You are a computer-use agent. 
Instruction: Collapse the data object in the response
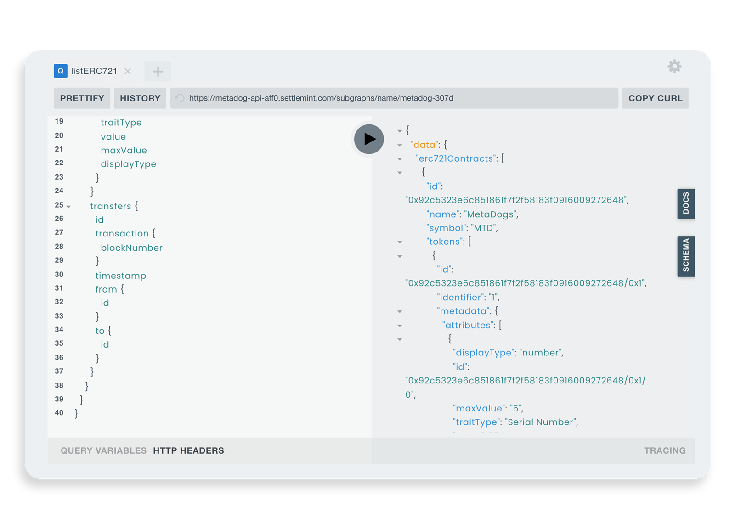pyautogui.click(x=400, y=145)
